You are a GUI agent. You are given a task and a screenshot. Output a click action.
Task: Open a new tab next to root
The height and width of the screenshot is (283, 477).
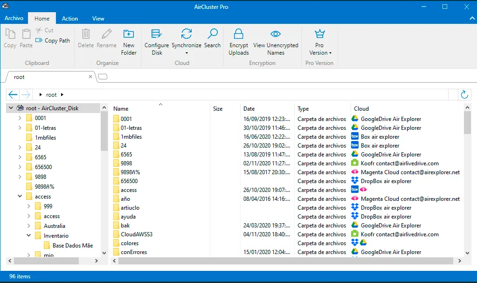coord(103,77)
